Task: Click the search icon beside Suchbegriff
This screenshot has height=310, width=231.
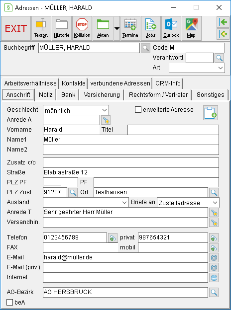Action: tap(145, 48)
